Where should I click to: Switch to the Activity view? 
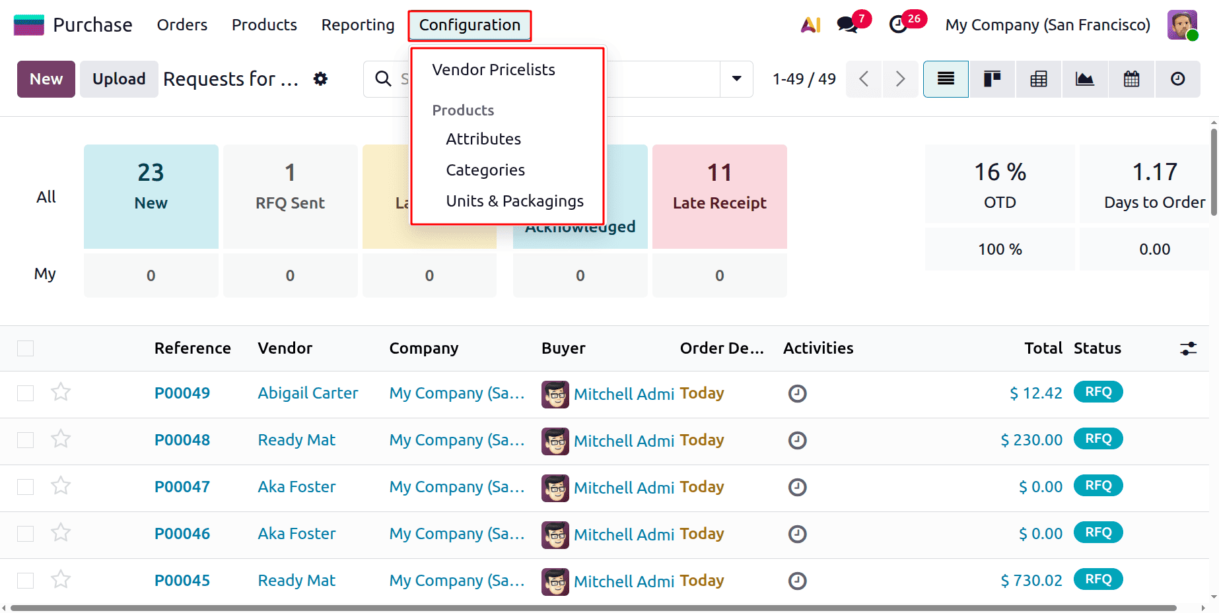[1178, 79]
